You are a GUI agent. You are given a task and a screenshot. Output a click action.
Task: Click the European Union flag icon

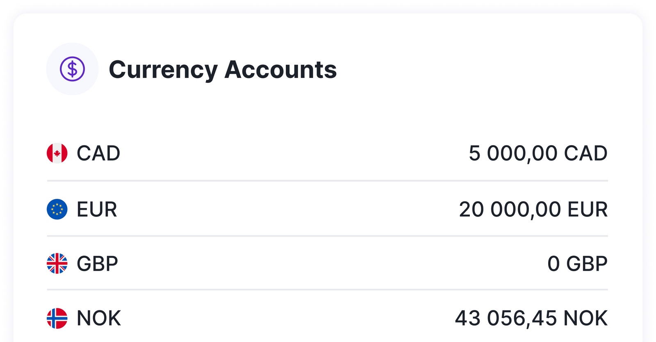[x=57, y=209]
